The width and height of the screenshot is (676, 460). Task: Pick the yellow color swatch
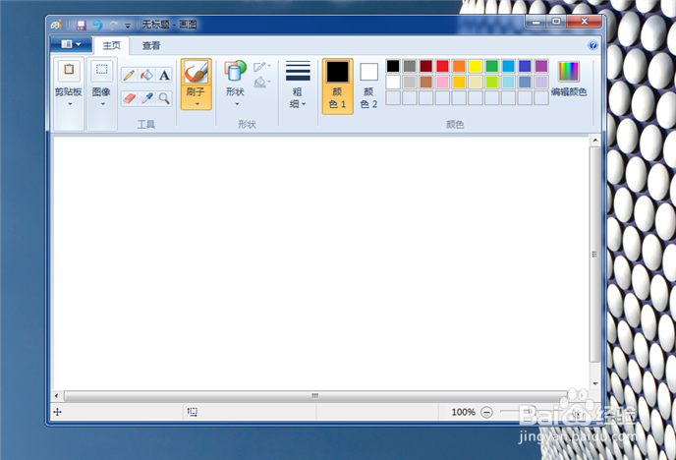[476, 66]
